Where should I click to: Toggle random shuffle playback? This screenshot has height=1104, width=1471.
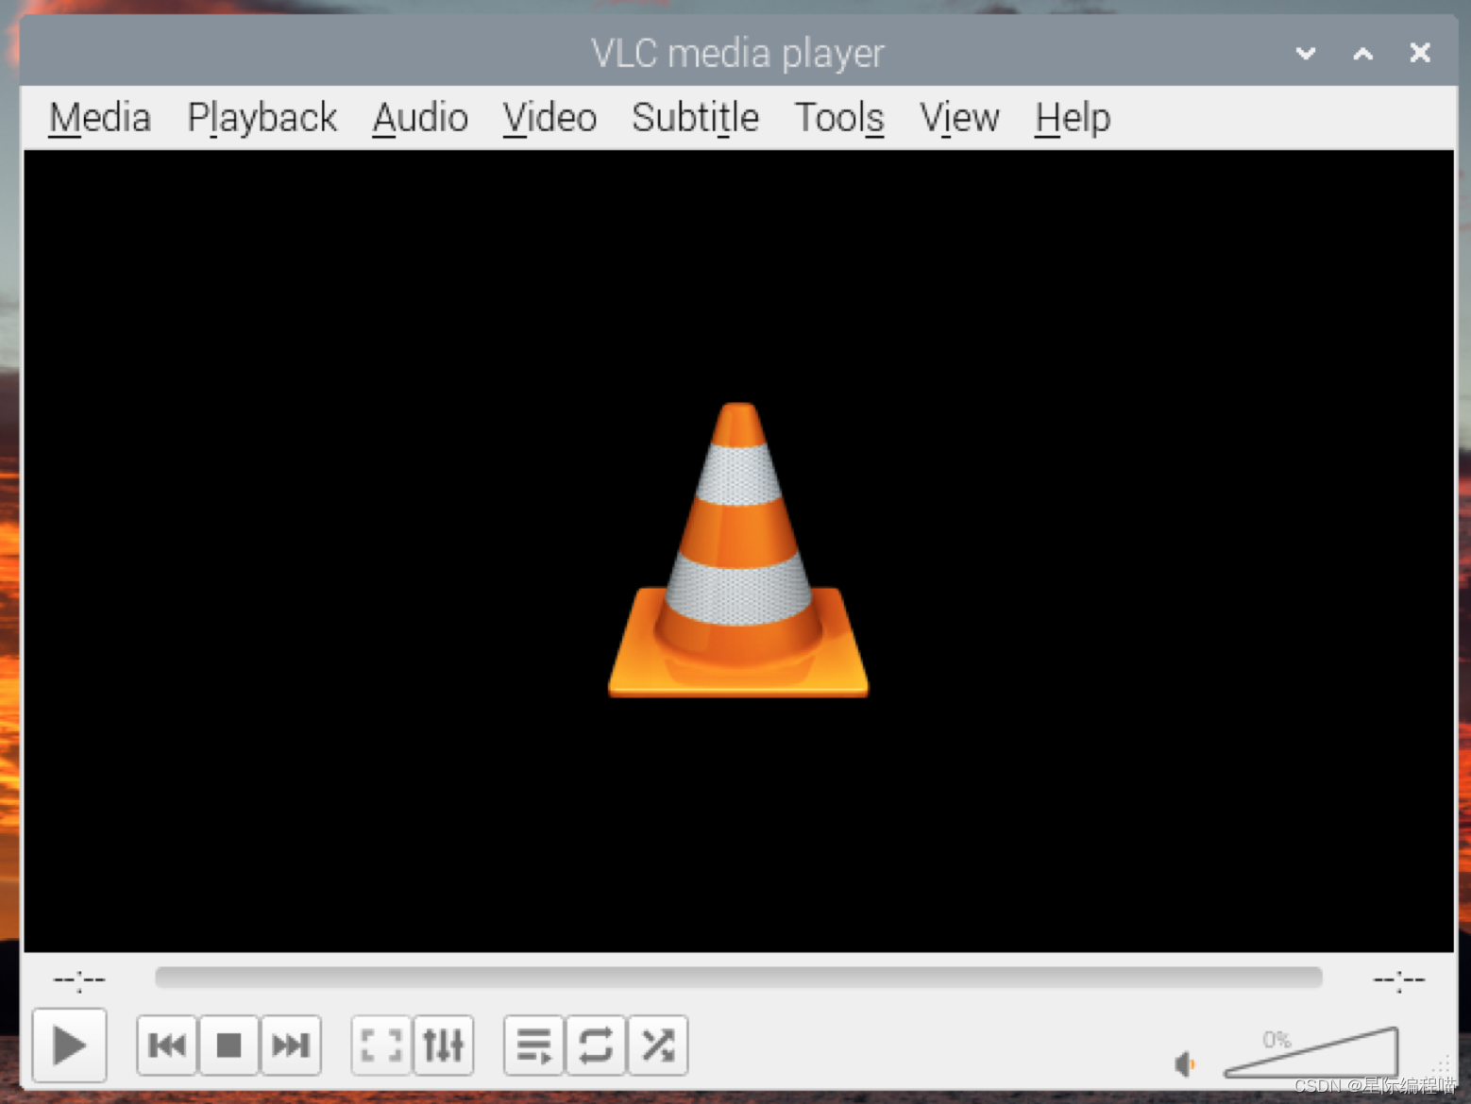658,1045
